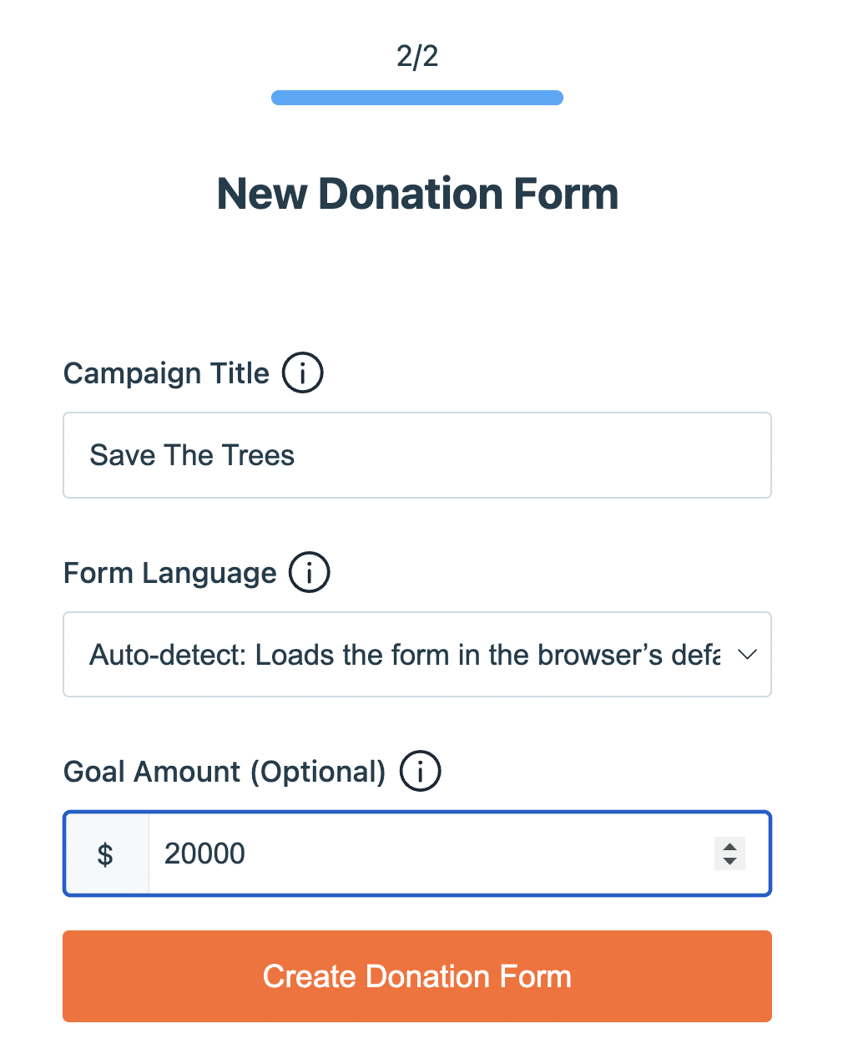Screen dimensions: 843x1064
Task: Click the Form Language info icon
Action: coord(309,573)
